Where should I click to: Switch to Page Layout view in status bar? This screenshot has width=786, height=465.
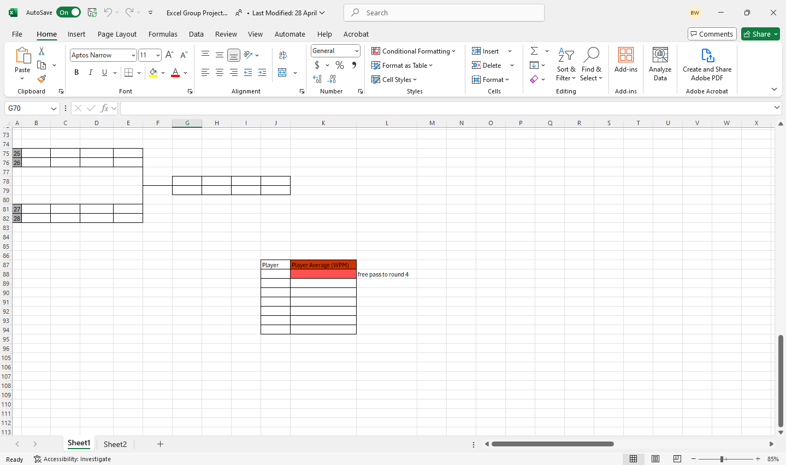655,459
